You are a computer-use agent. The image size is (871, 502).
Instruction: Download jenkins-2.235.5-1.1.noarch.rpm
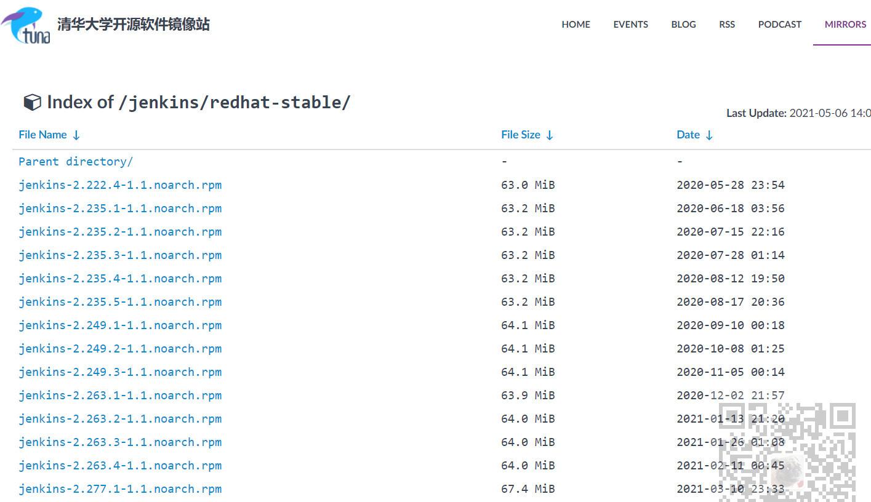(120, 301)
